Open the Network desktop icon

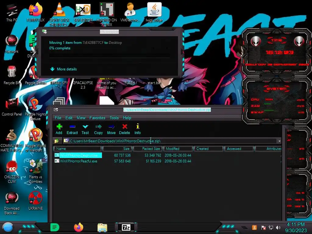(12, 44)
